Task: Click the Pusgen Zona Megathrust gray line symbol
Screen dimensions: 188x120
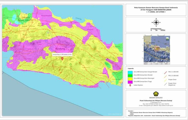Action: coord(166,84)
